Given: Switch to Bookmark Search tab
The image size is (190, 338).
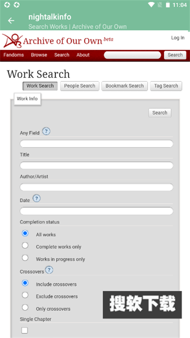Looking at the screenshot, I should 124,86.
